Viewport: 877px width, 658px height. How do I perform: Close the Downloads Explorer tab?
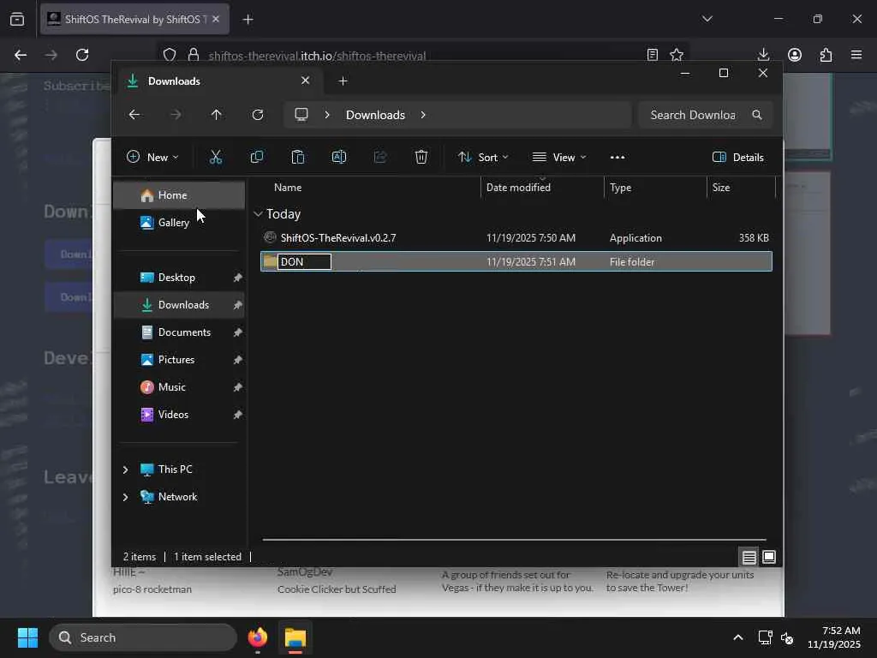tap(306, 81)
